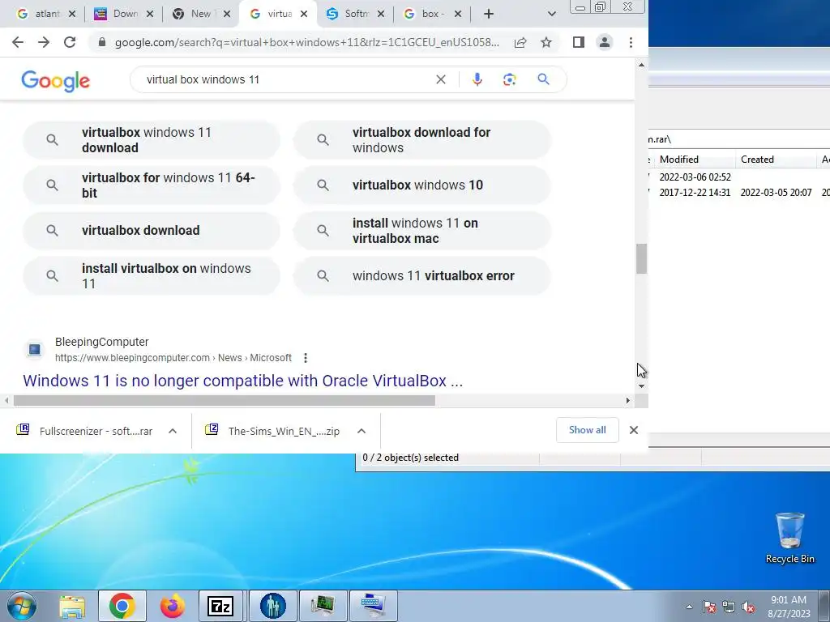Viewport: 830px width, 622px height.
Task: Select suggestion windows 11 virtualbox error
Action: click(421, 275)
